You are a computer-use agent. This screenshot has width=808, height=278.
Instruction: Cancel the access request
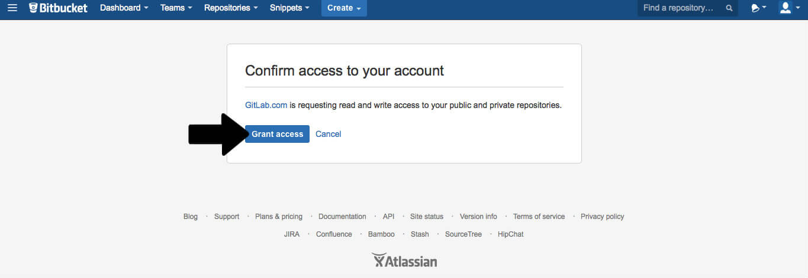coord(328,134)
